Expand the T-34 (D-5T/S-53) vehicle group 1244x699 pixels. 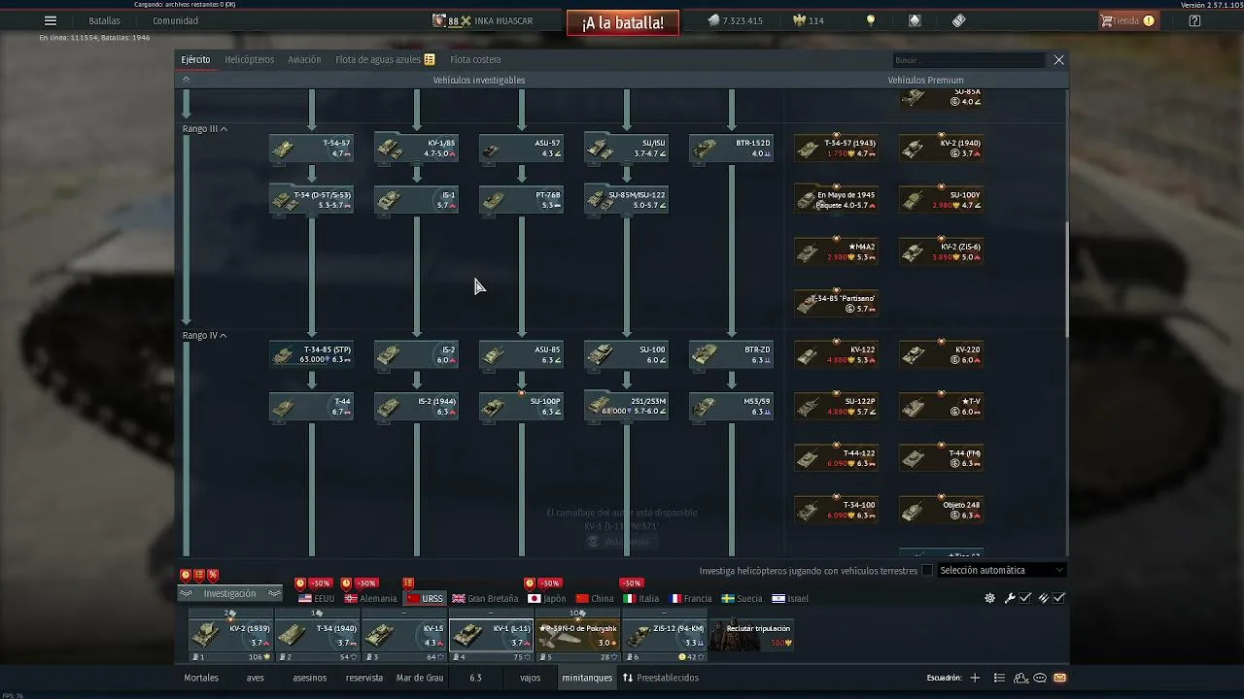(x=312, y=200)
